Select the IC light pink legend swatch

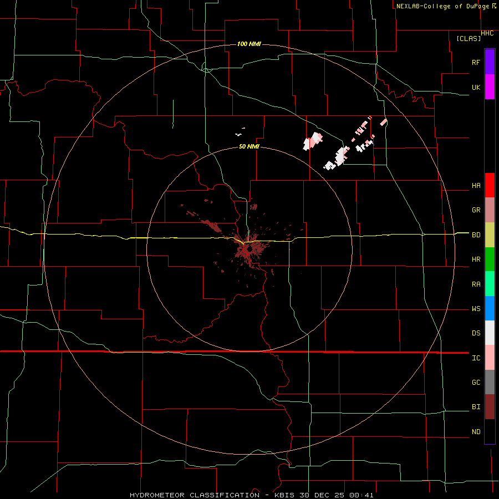[x=490, y=358]
